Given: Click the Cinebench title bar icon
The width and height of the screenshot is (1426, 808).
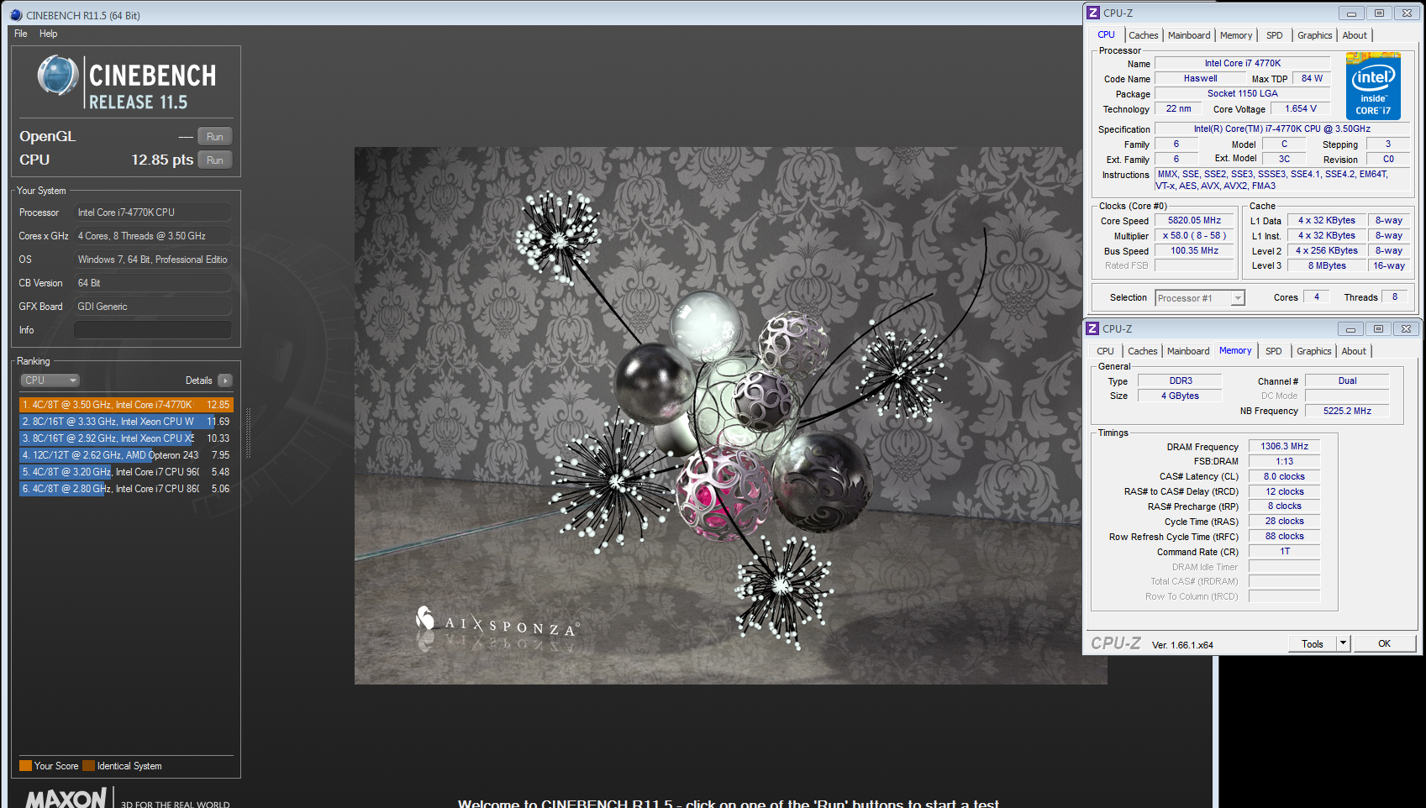Looking at the screenshot, I should (x=16, y=15).
